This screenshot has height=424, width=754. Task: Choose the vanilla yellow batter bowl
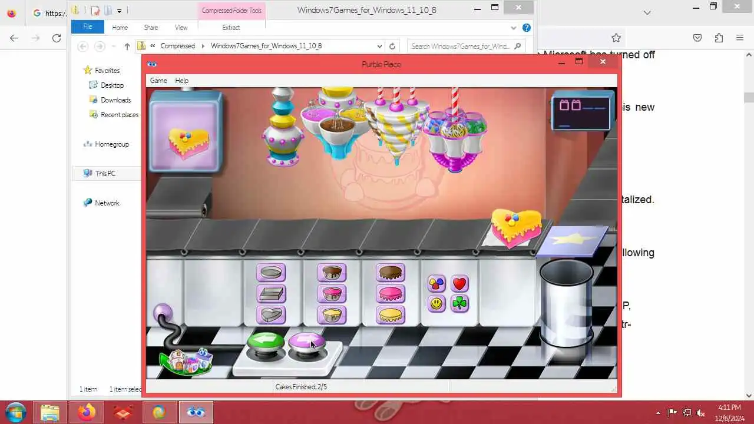pyautogui.click(x=332, y=315)
